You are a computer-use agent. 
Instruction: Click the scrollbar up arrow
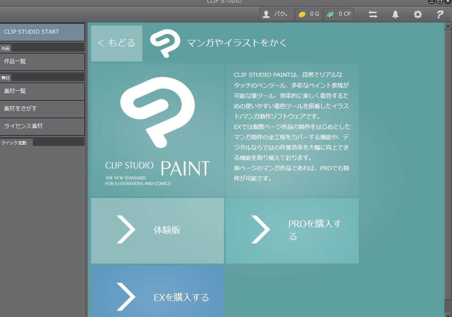pos(448,26)
